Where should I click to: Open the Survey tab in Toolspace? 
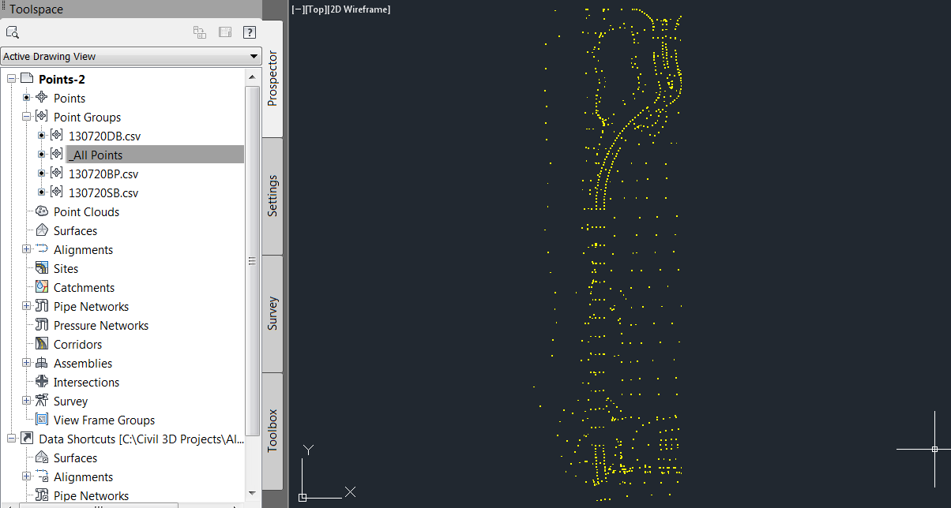[273, 314]
